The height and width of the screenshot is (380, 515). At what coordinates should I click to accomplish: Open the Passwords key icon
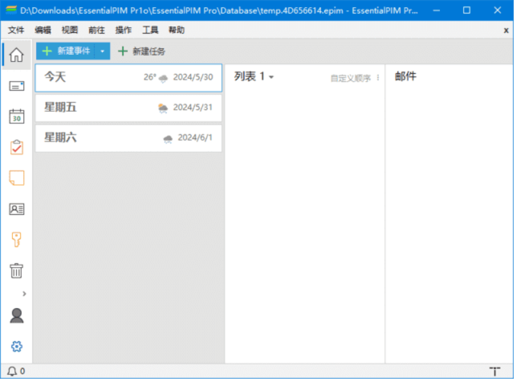tap(16, 239)
